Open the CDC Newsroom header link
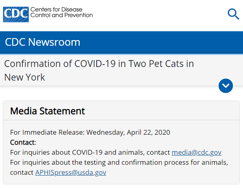Image resolution: width=243 pixels, height=188 pixels. pyautogui.click(x=43, y=42)
